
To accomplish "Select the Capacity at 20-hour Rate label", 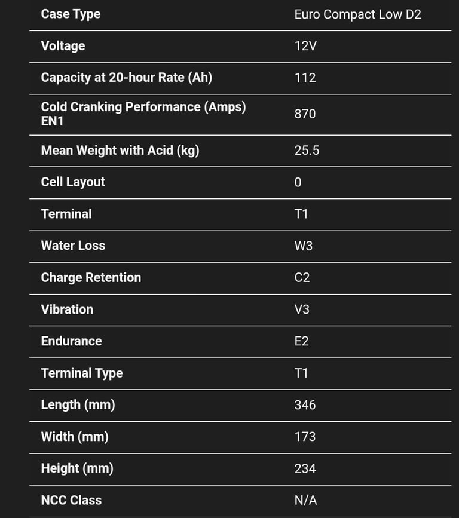I will click(127, 78).
